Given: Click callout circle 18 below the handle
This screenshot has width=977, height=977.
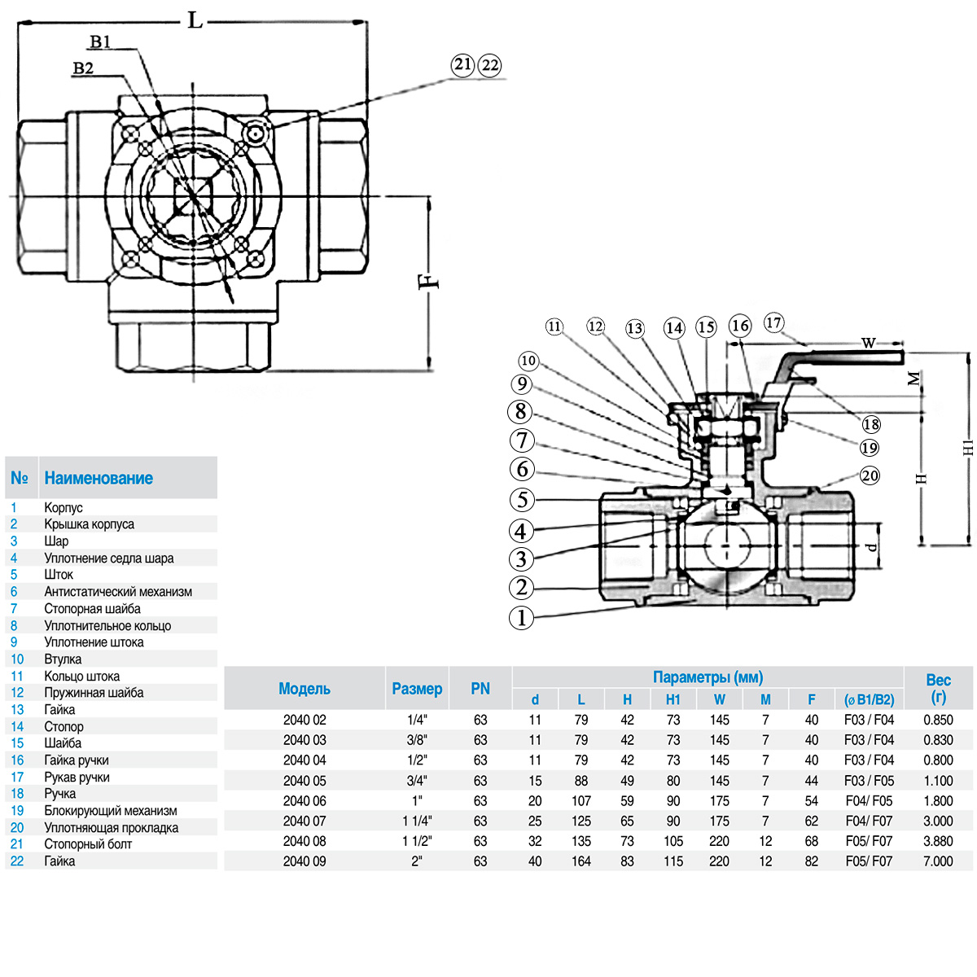Looking at the screenshot, I should pyautogui.click(x=871, y=424).
